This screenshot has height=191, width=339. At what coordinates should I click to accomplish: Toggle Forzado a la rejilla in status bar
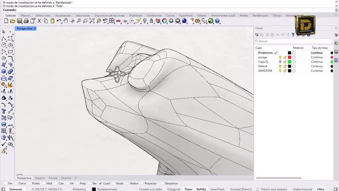pyautogui.click(x=150, y=189)
